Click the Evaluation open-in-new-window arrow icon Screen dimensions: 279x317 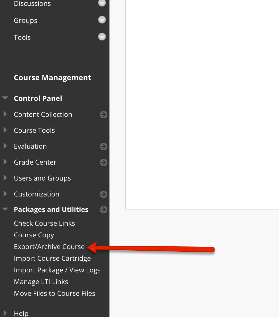pyautogui.click(x=103, y=146)
